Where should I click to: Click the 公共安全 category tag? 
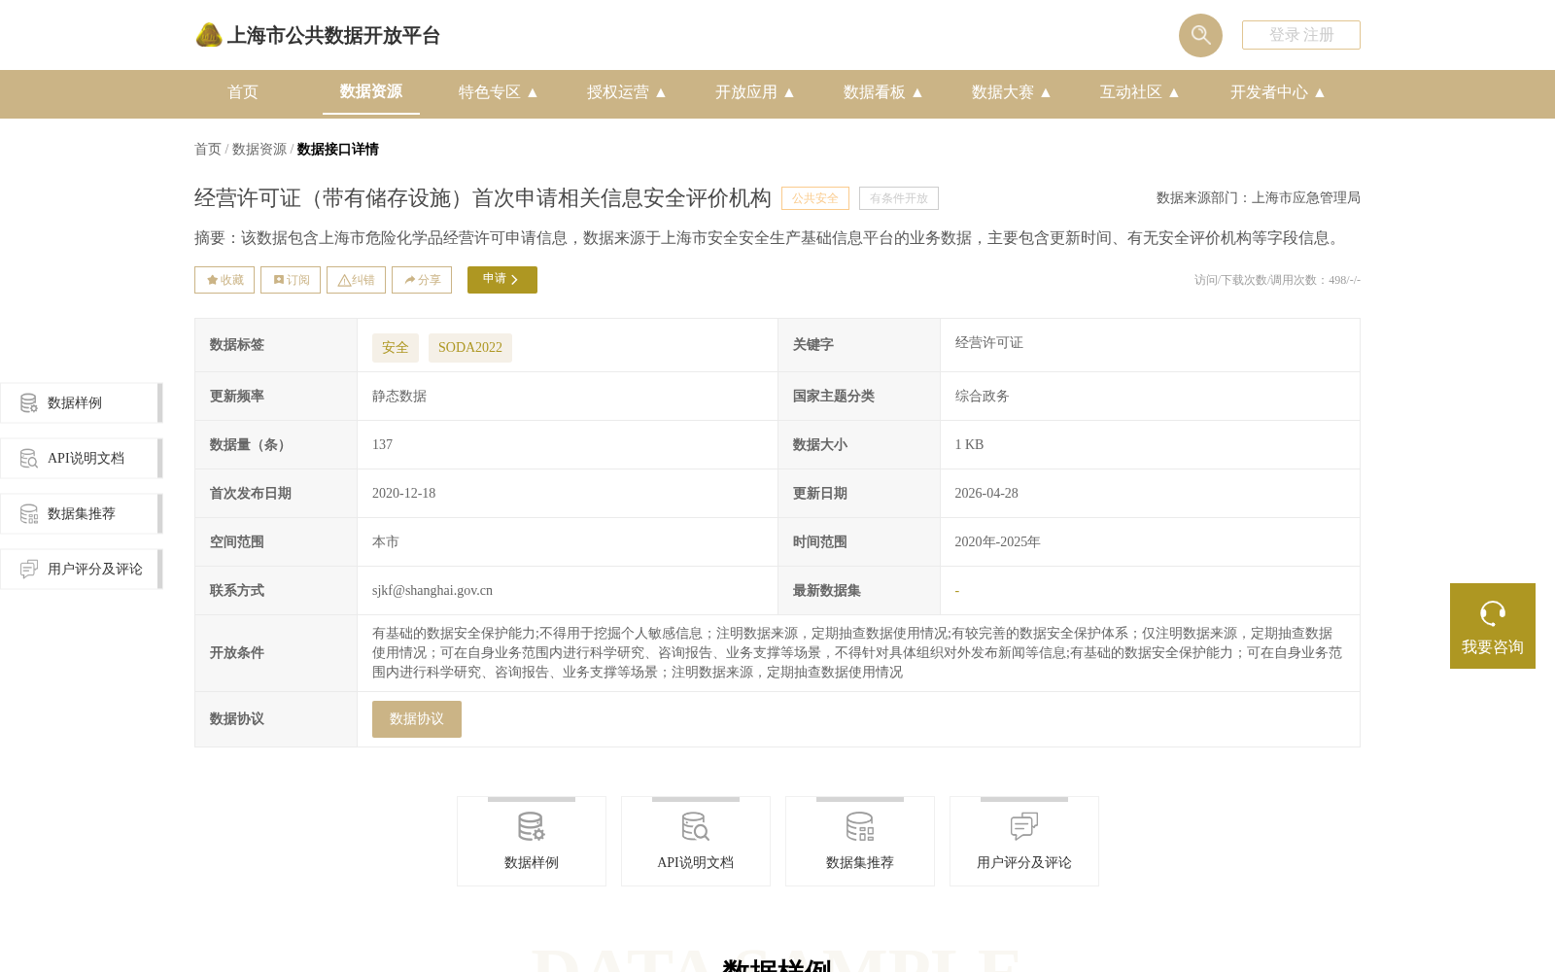click(x=815, y=198)
